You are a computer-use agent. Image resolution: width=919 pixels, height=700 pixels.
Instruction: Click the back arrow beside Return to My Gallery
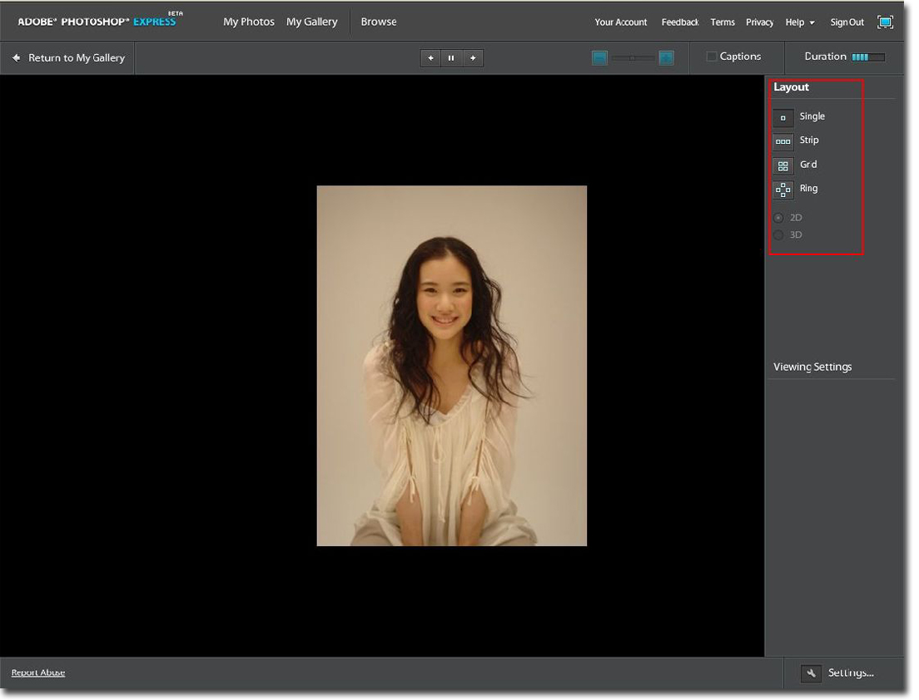click(x=17, y=57)
